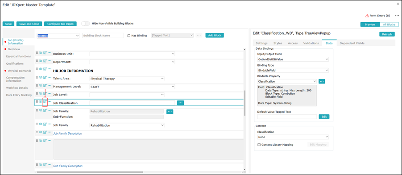402x175 pixels.
Task: Switch to the Styles tab
Action: pos(278,43)
